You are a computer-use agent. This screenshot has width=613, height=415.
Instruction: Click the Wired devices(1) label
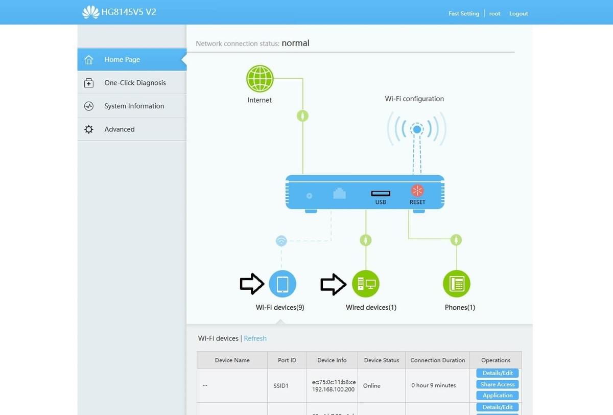coord(371,308)
